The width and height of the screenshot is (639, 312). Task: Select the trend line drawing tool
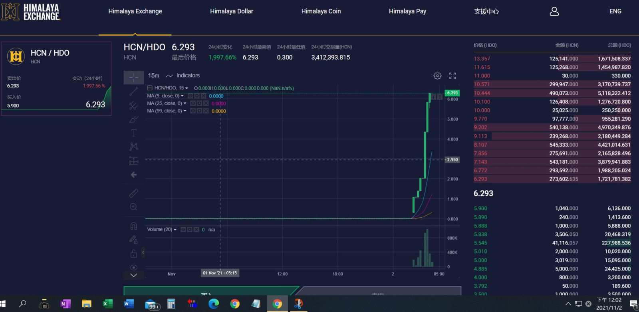pyautogui.click(x=133, y=91)
